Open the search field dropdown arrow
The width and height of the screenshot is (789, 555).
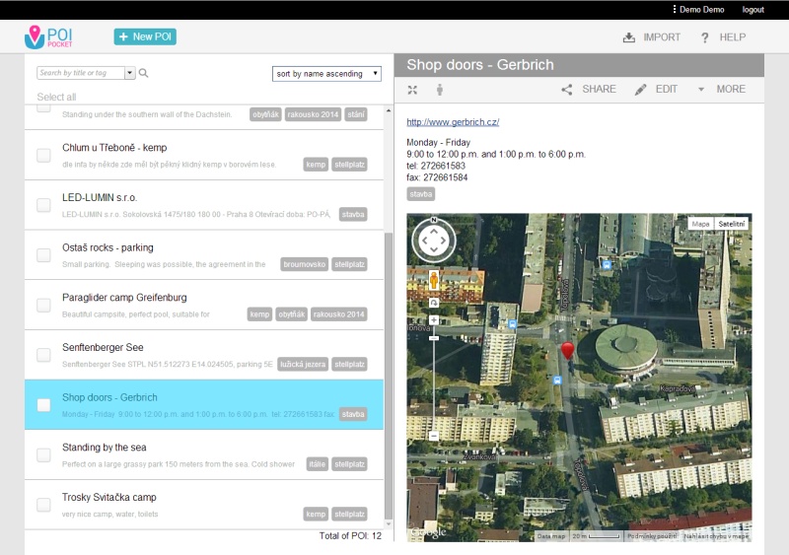(x=130, y=73)
